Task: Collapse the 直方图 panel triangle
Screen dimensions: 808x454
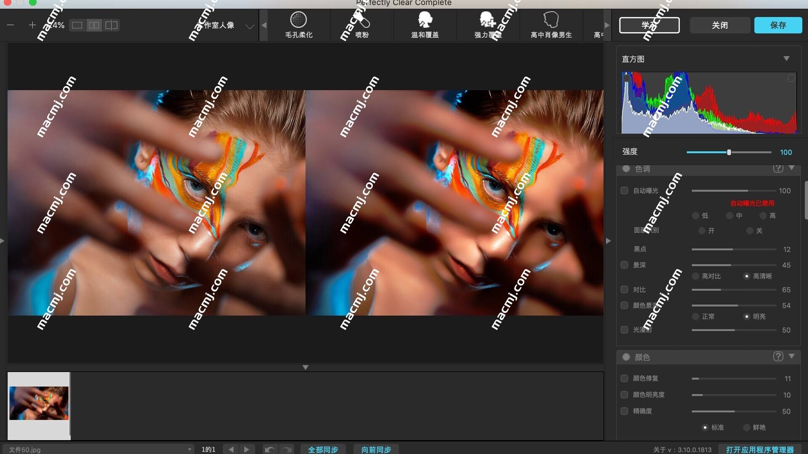Action: (x=786, y=58)
